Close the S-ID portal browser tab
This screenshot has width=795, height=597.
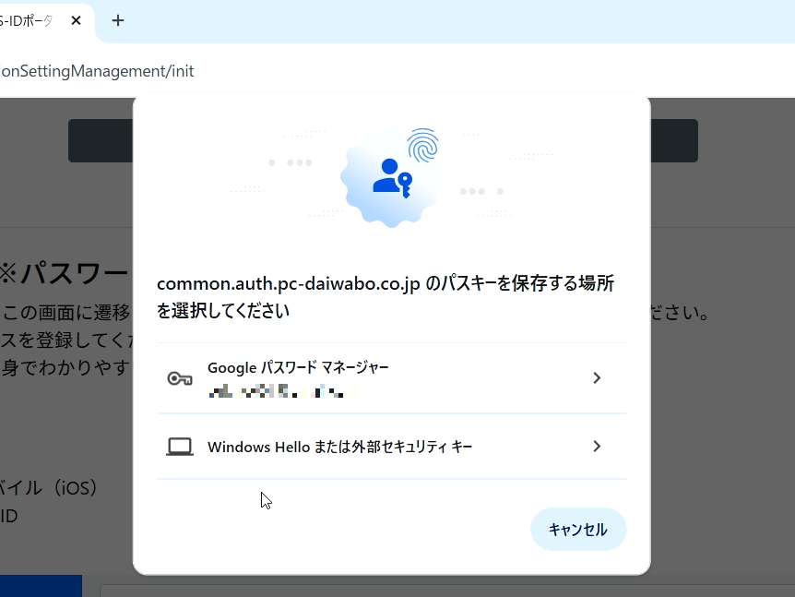click(x=76, y=20)
